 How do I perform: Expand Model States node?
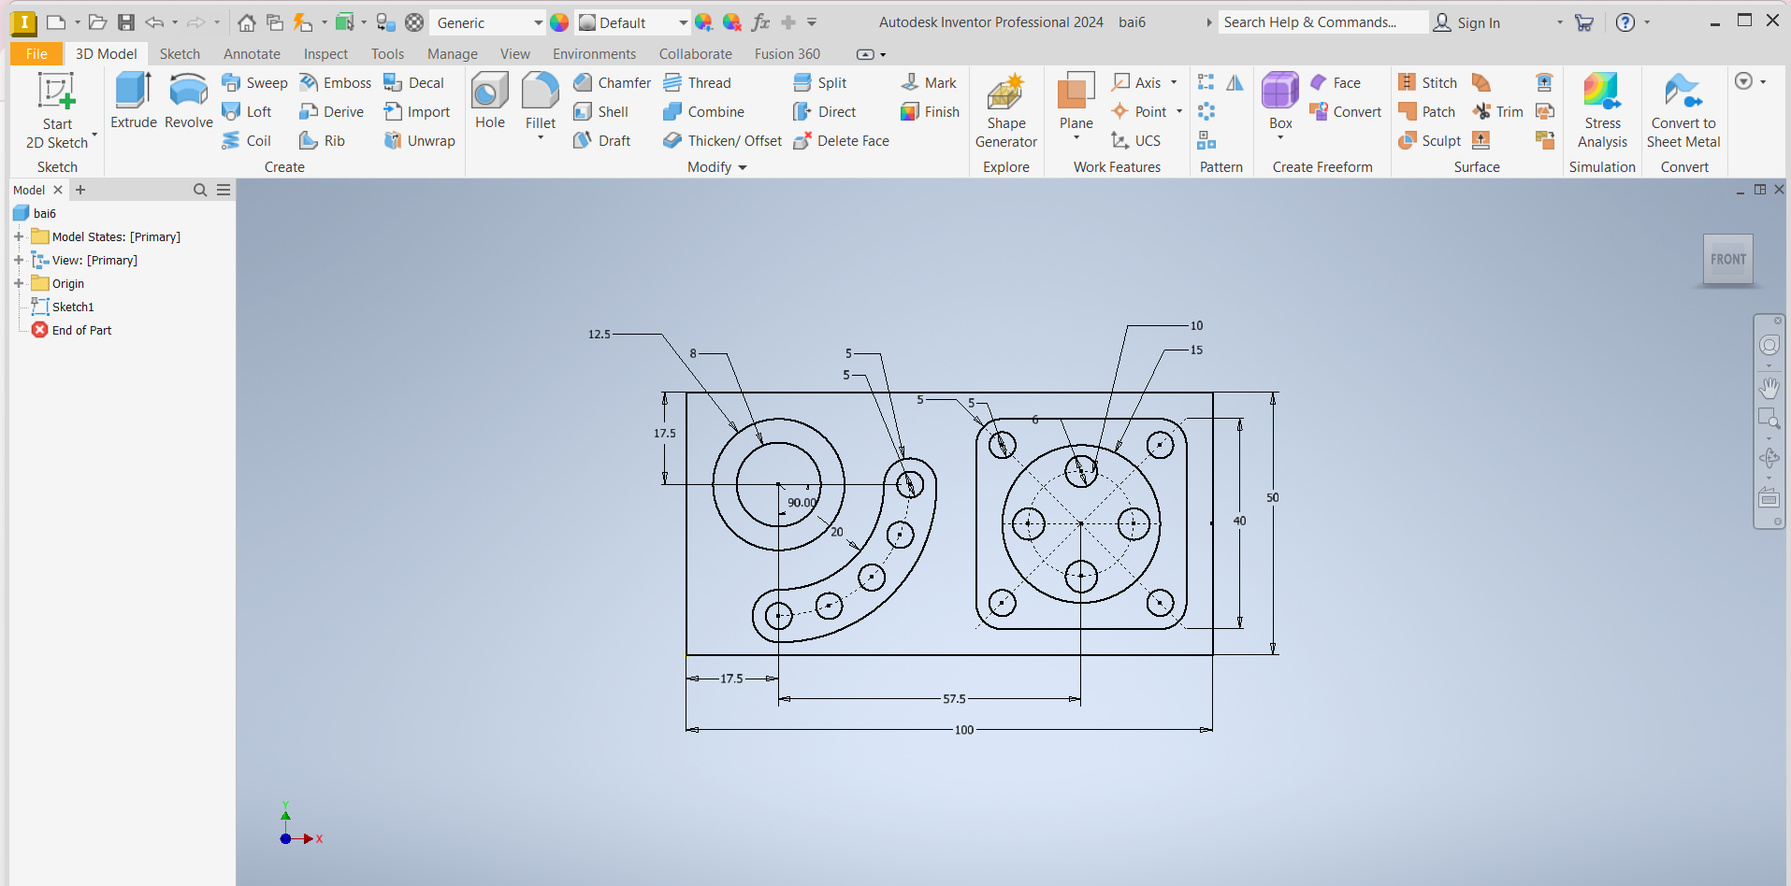pos(19,236)
